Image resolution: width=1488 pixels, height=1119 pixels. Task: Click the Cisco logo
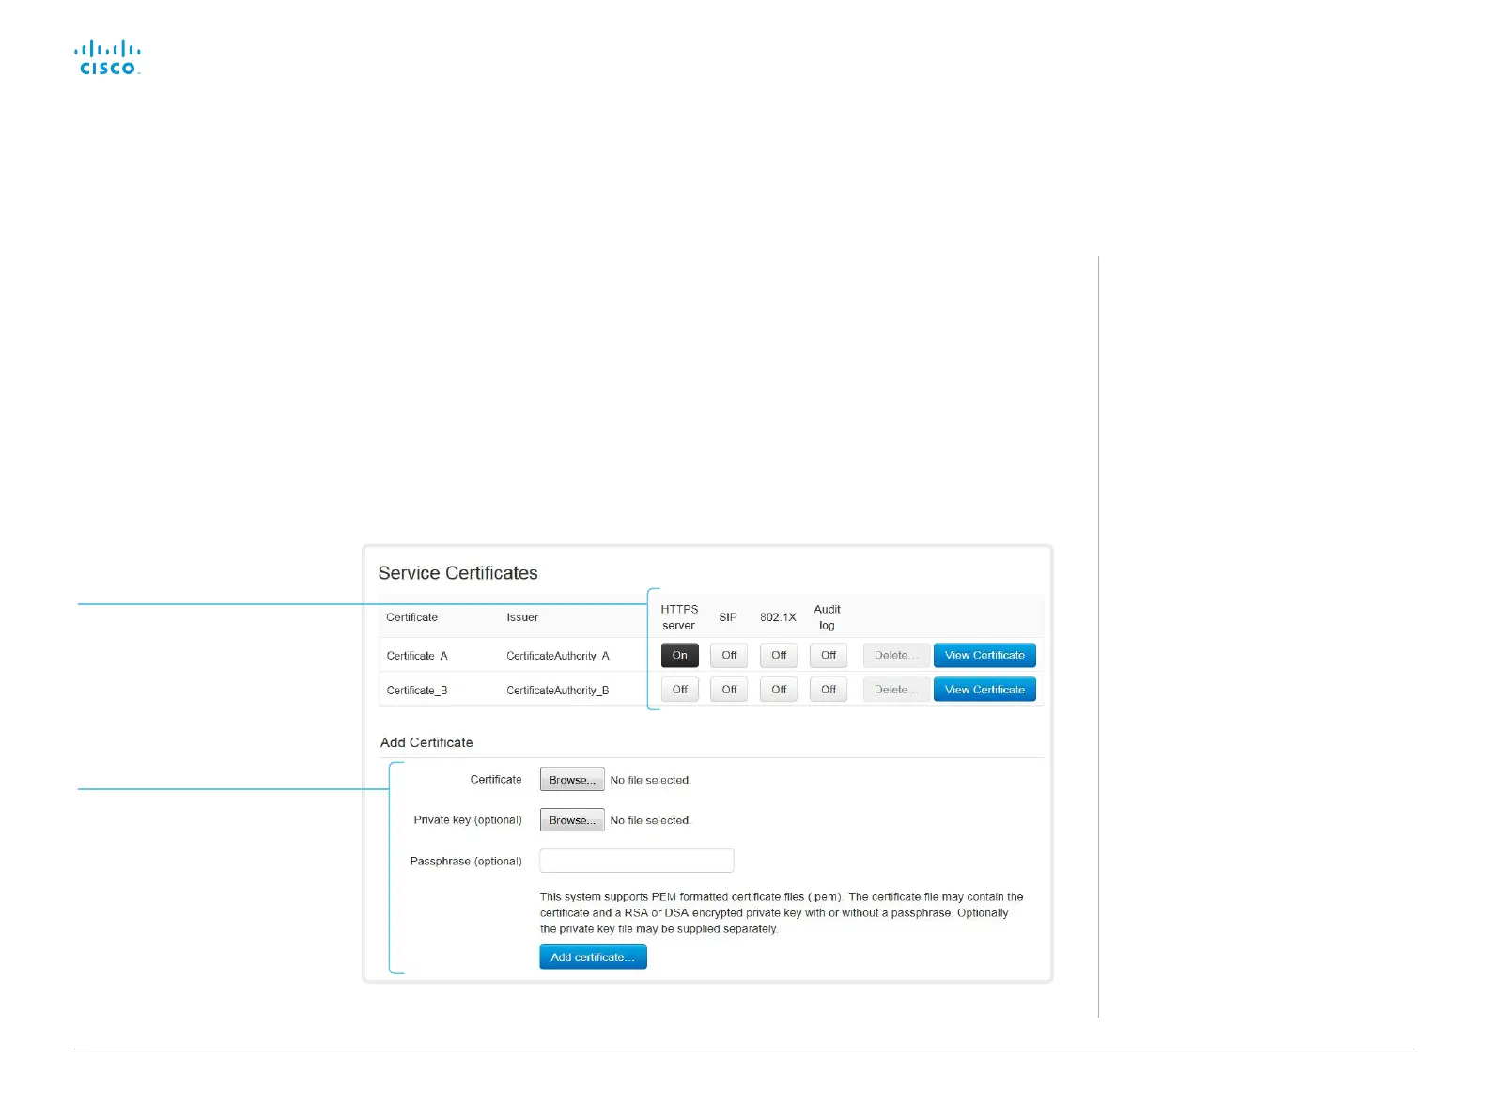(108, 58)
